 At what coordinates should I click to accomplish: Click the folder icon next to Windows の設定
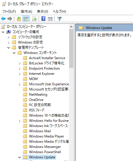[14, 42]
